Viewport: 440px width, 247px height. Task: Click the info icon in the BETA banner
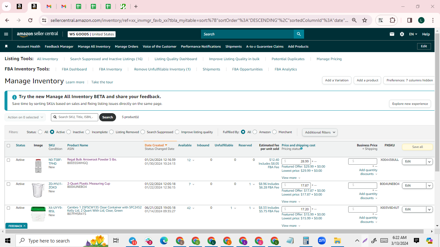[x=14, y=97]
